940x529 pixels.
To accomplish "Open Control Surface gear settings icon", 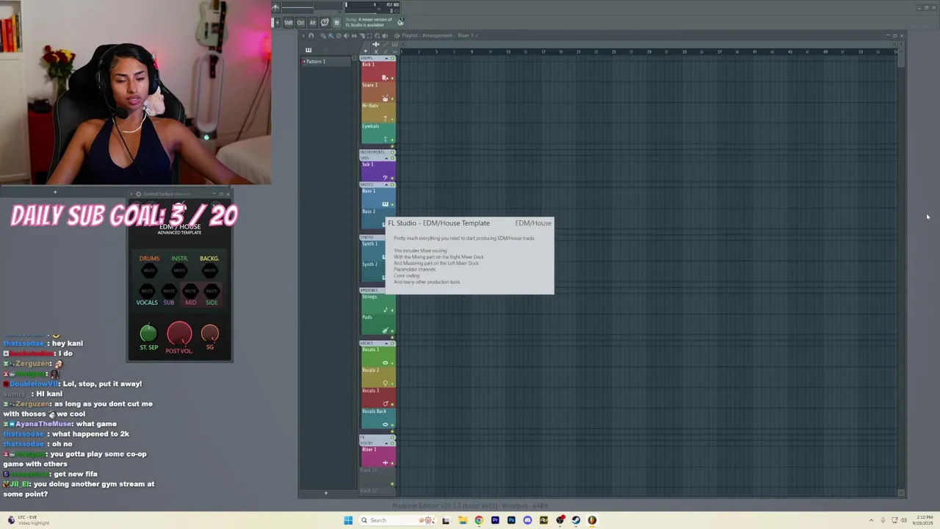I will pos(138,194).
